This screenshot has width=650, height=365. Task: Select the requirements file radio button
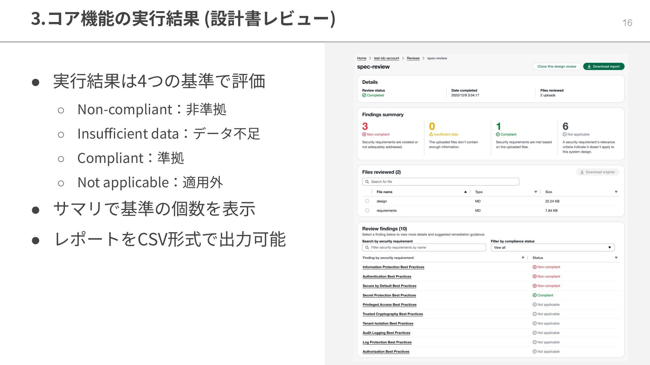point(367,211)
